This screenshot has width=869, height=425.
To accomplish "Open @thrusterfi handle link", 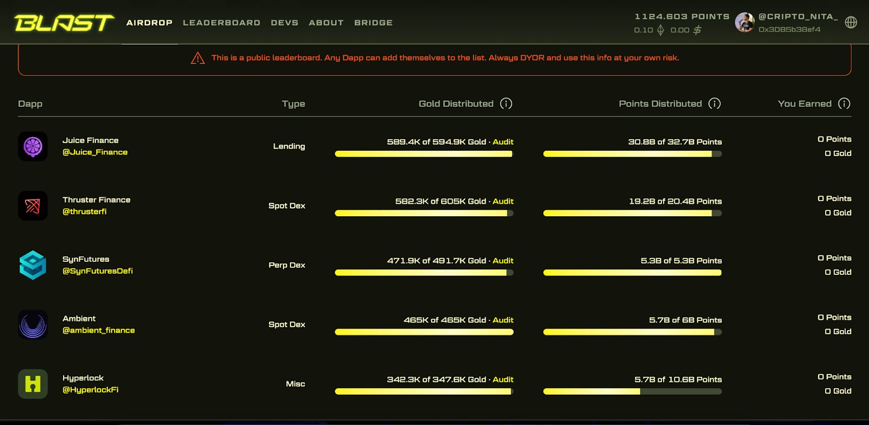I will [x=84, y=211].
